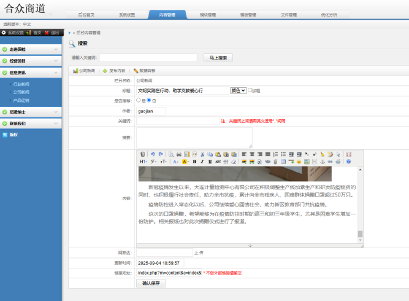This screenshot has width=409, height=301.
Task: Select the 否 radio for 是否推荐
Action: click(148, 100)
